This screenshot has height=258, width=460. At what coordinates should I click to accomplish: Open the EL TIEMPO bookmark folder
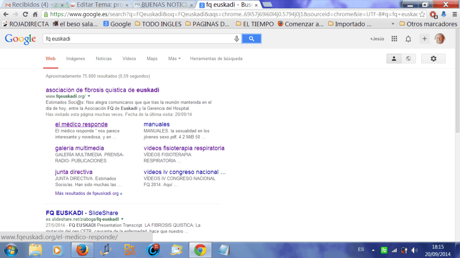255,24
